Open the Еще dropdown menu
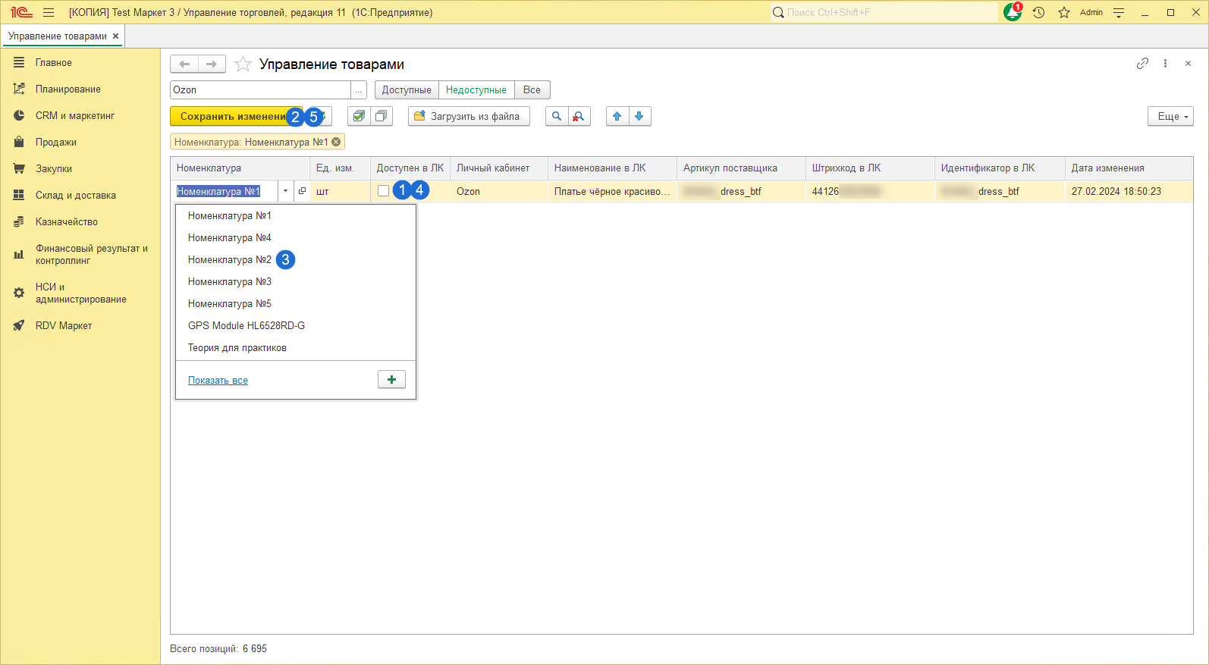The width and height of the screenshot is (1209, 665). click(1171, 116)
